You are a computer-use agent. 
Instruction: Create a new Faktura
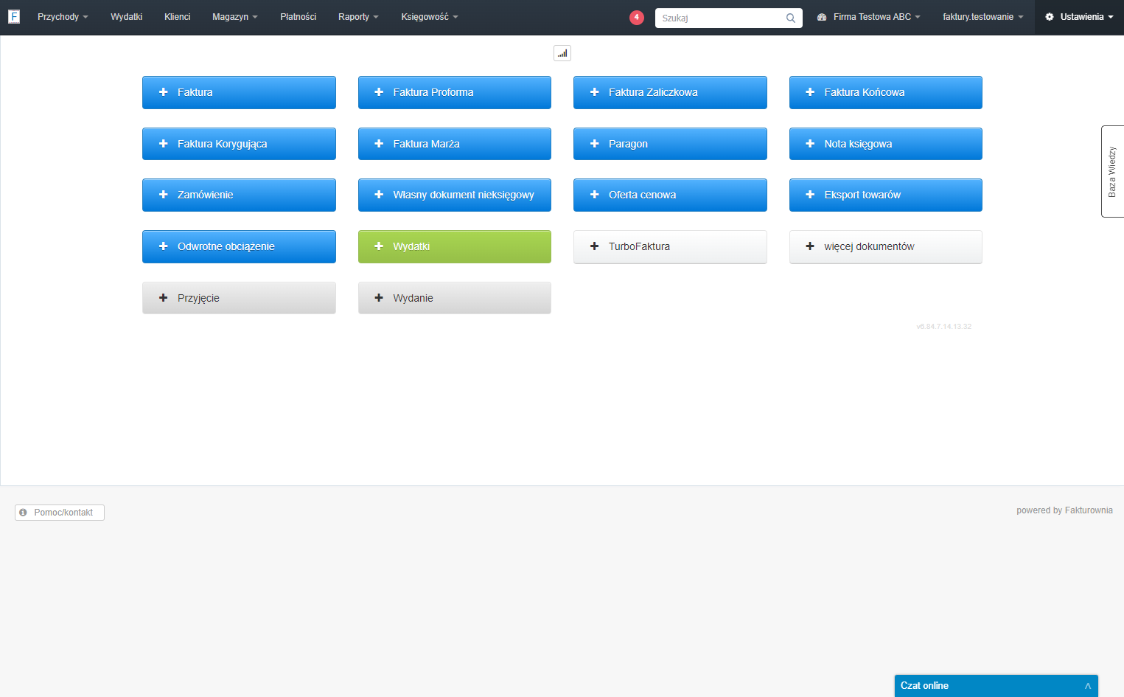tap(239, 92)
